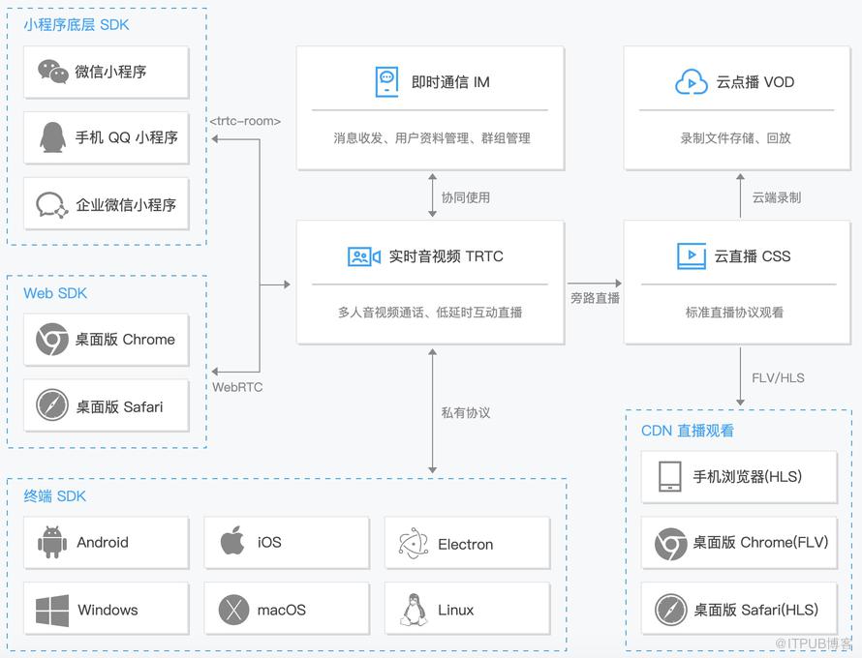Click the FLV/HLS label
The width and height of the screenshot is (862, 658).
pyautogui.click(x=778, y=378)
